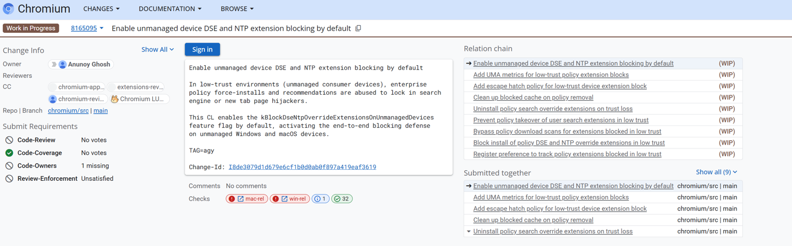
Task: Open the 8165095 change number dropdown
Action: [x=87, y=28]
